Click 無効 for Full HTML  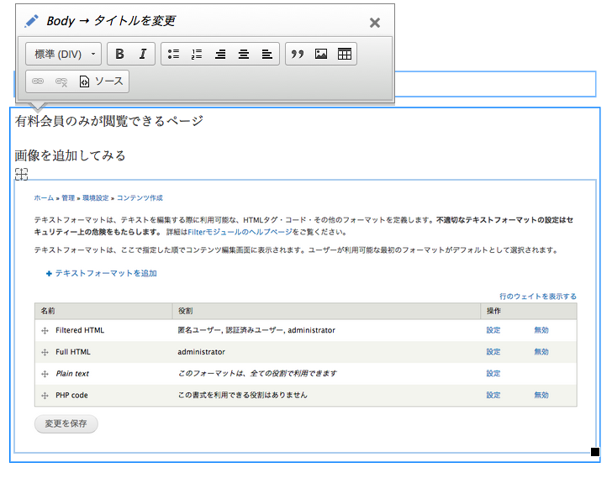(541, 352)
